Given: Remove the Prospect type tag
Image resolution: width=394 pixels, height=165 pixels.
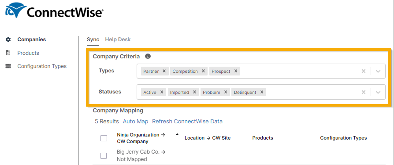Looking at the screenshot, I should [x=236, y=71].
